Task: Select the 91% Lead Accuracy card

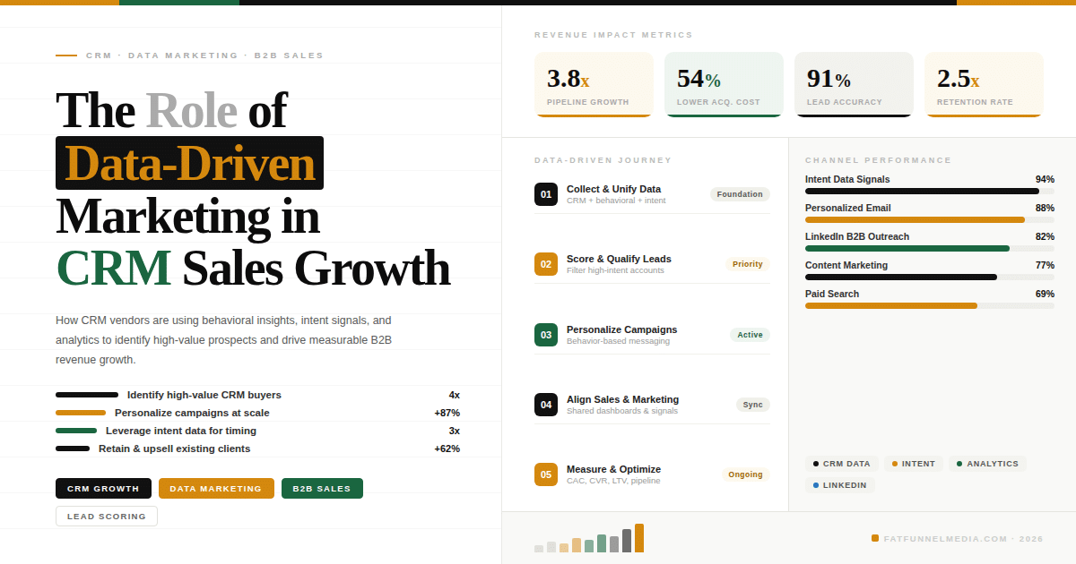Action: click(854, 84)
